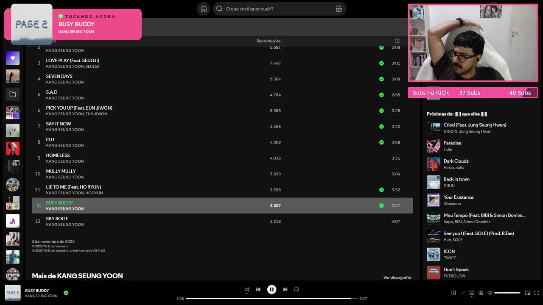Sort tracks by duration clock icon
The width and height of the screenshot is (543, 305).
pyautogui.click(x=397, y=41)
